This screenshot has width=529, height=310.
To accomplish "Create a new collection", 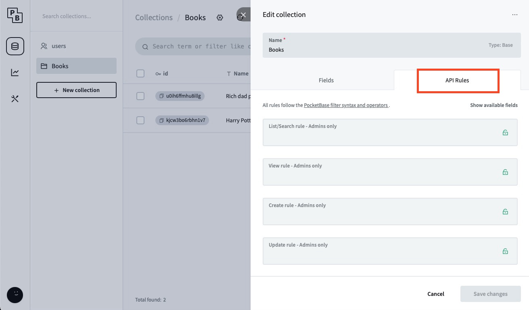I will click(76, 90).
